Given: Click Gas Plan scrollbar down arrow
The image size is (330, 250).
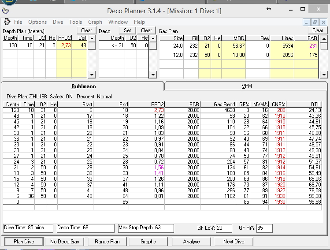Looking at the screenshot, I should 324,75.
